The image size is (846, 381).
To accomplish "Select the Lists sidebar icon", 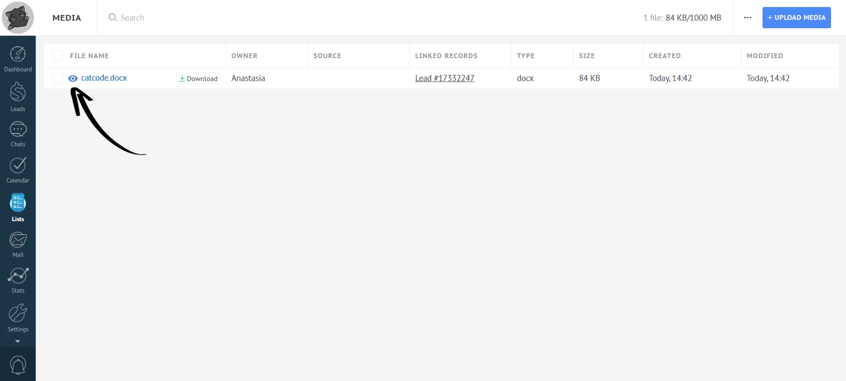I will (x=18, y=208).
